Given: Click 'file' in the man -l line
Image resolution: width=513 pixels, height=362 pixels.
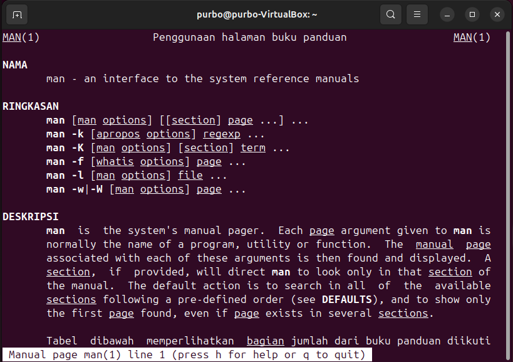Looking at the screenshot, I should click(x=190, y=175).
